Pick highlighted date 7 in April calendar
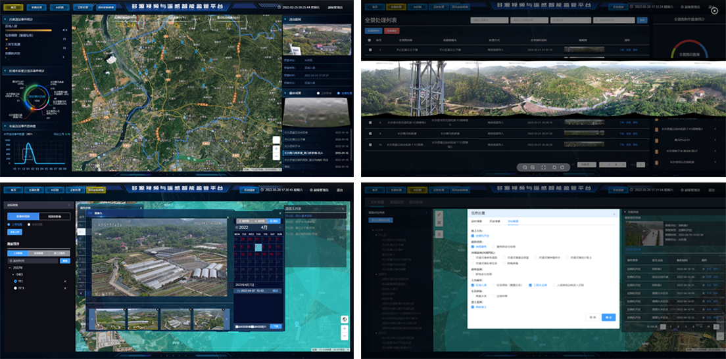 [x=258, y=247]
